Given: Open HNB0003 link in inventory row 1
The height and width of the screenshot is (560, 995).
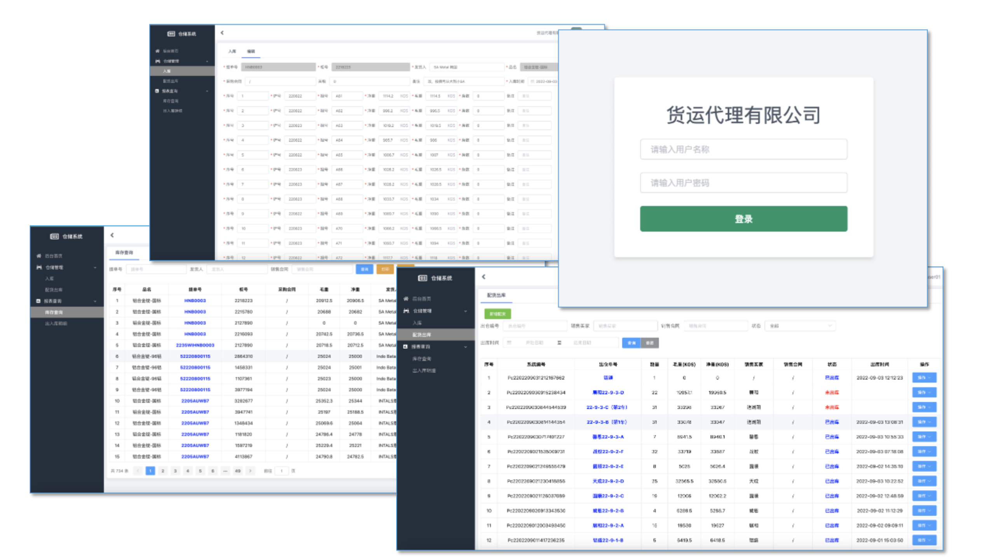Looking at the screenshot, I should click(195, 301).
